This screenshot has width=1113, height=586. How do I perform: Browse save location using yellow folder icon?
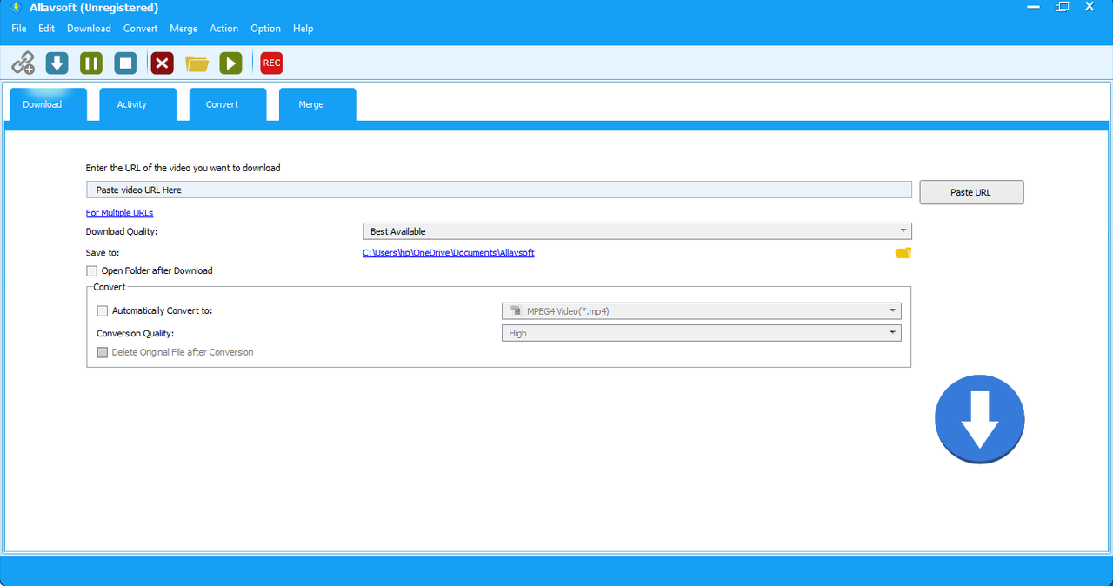[903, 253]
